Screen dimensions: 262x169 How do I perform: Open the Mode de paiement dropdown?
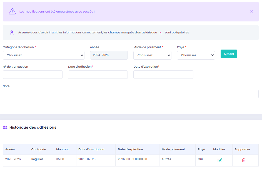152,55
